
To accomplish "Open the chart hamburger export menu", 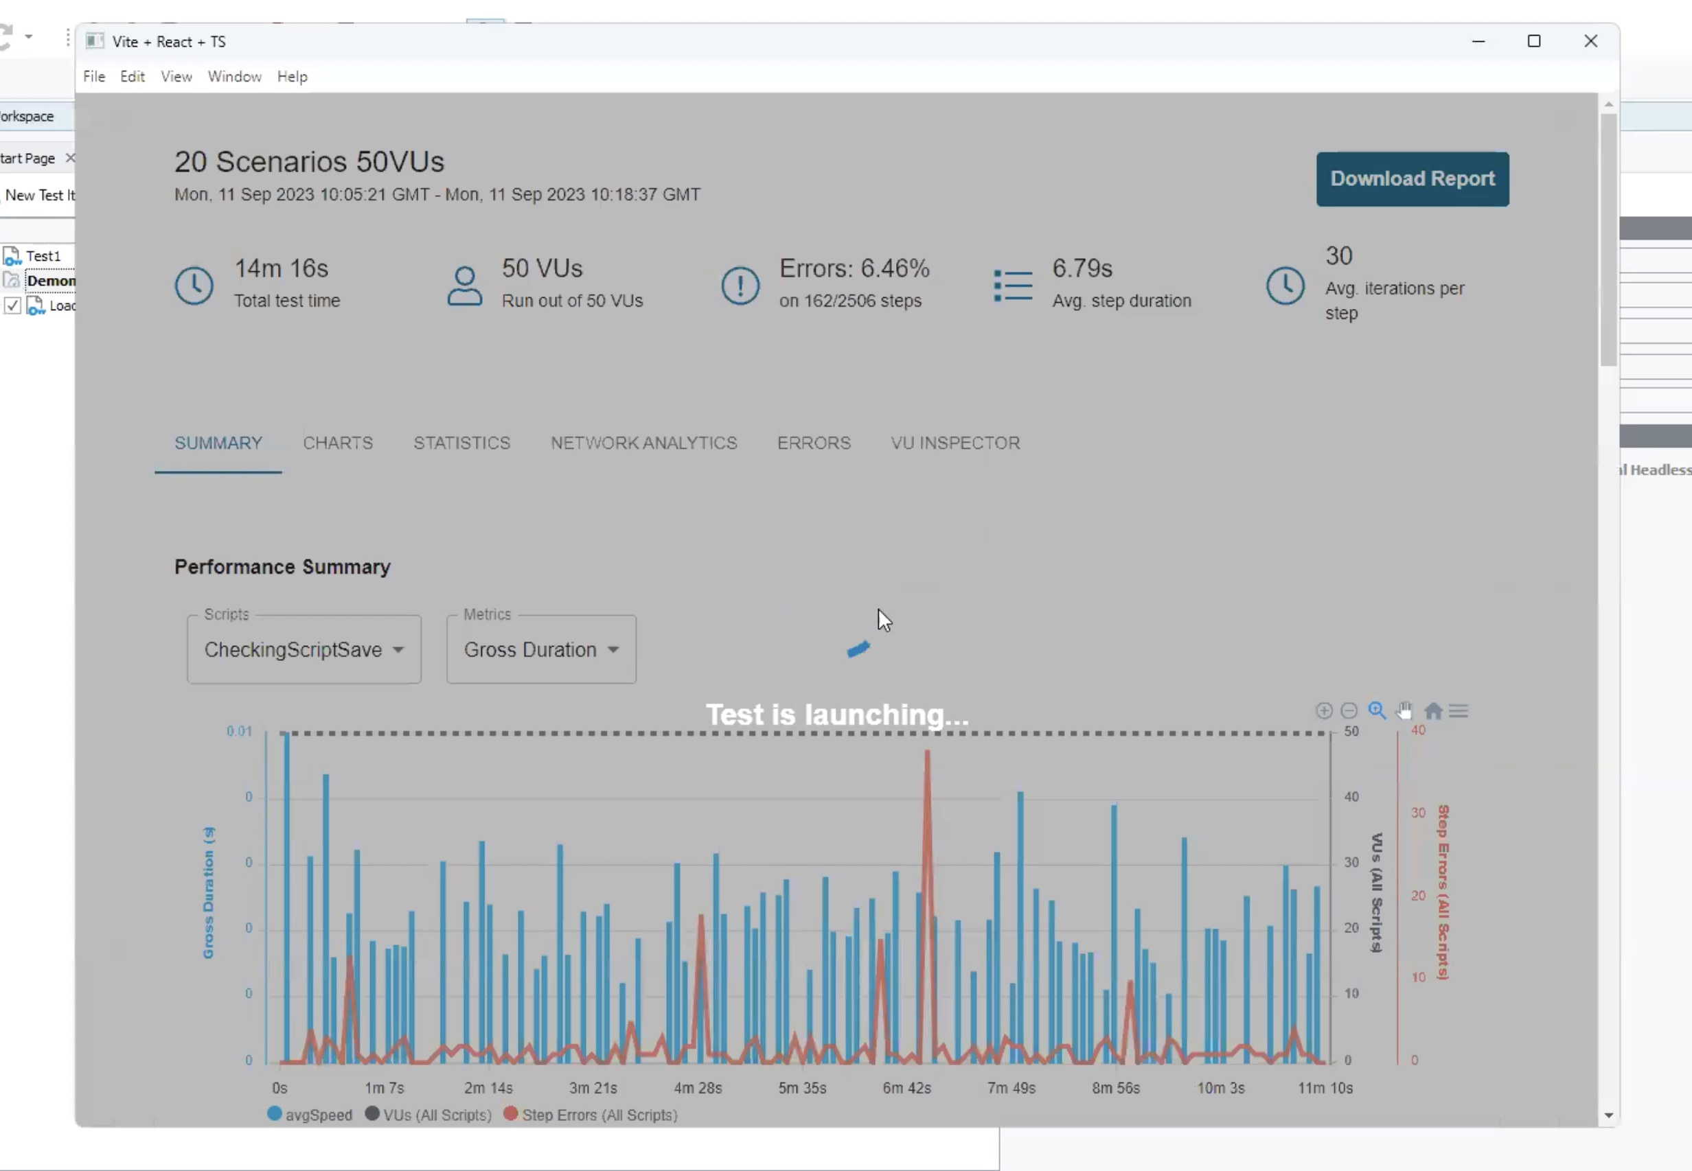I will (x=1459, y=710).
